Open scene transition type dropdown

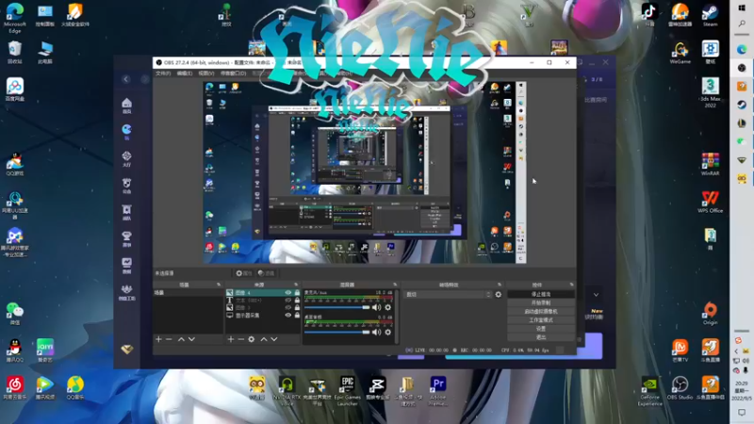pyautogui.click(x=449, y=294)
